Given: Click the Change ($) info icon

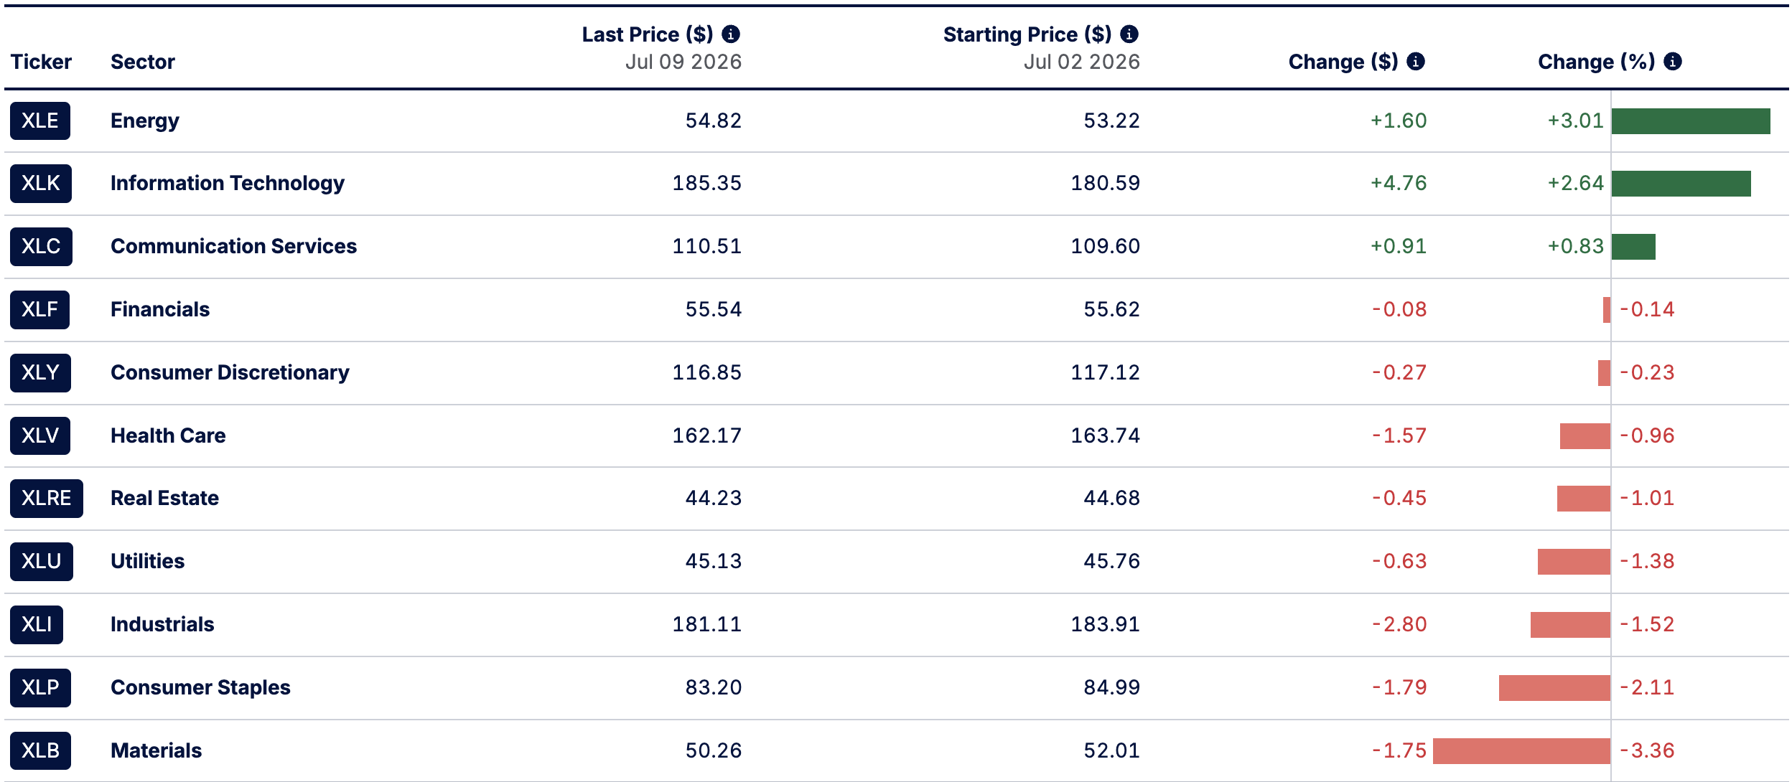Looking at the screenshot, I should coord(1416,61).
